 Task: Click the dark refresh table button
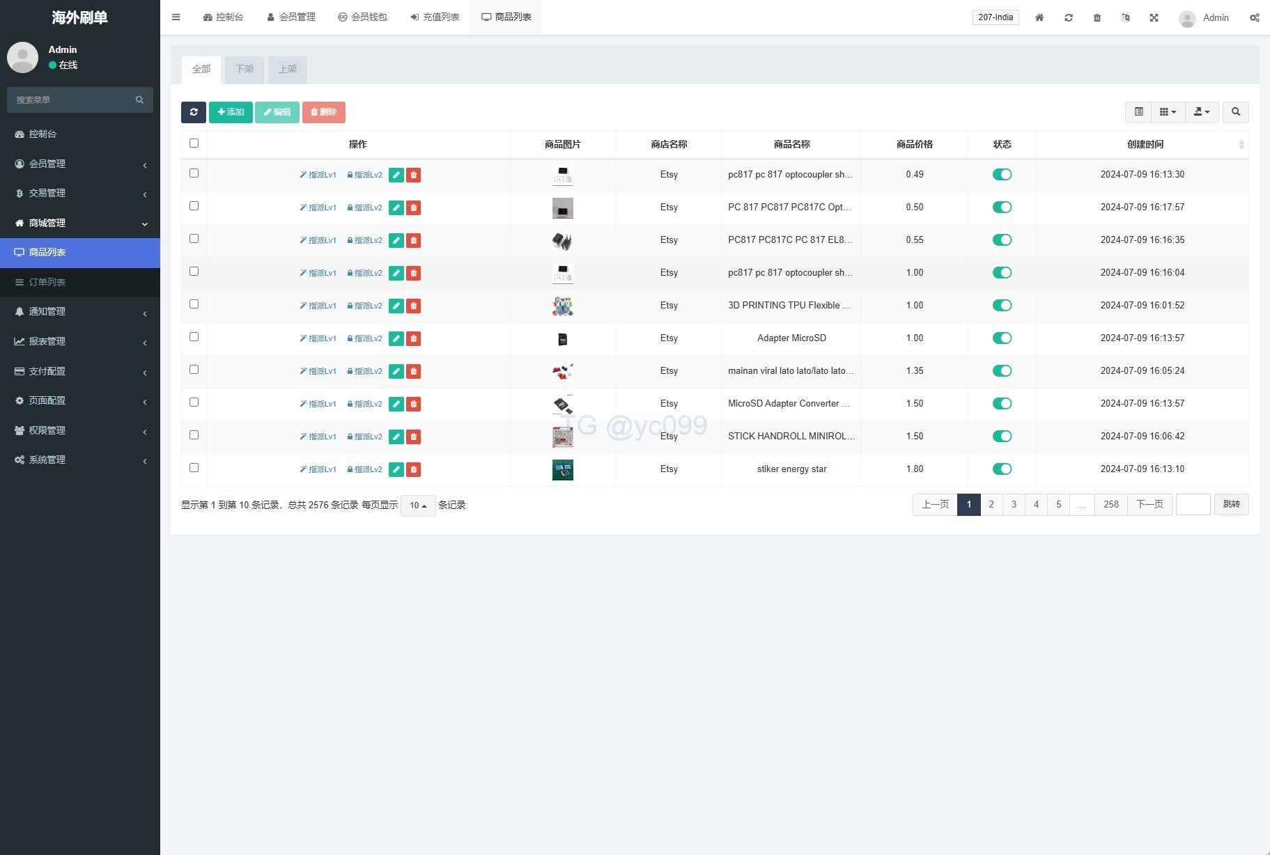[x=194, y=112]
